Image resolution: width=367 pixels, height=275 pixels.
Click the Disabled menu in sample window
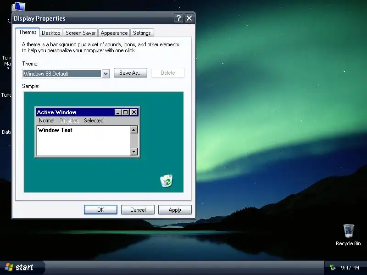(x=69, y=121)
